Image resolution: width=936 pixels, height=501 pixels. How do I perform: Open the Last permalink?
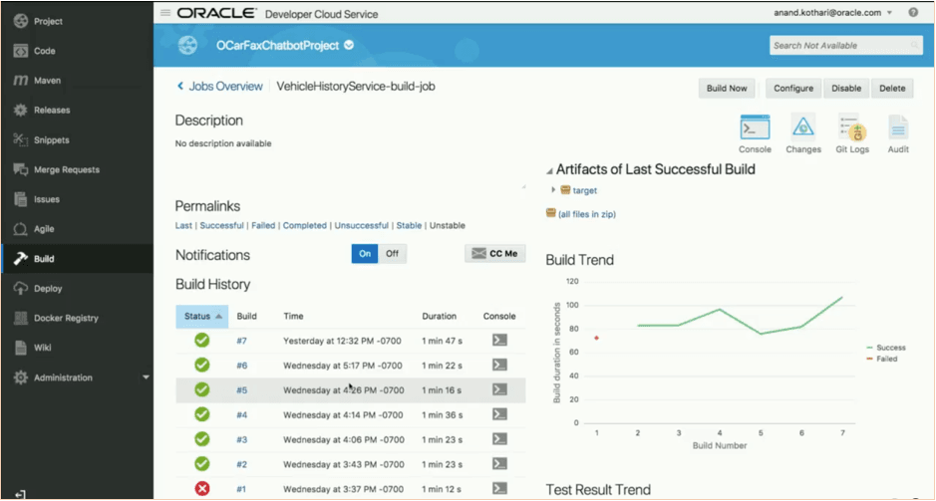[x=183, y=225]
